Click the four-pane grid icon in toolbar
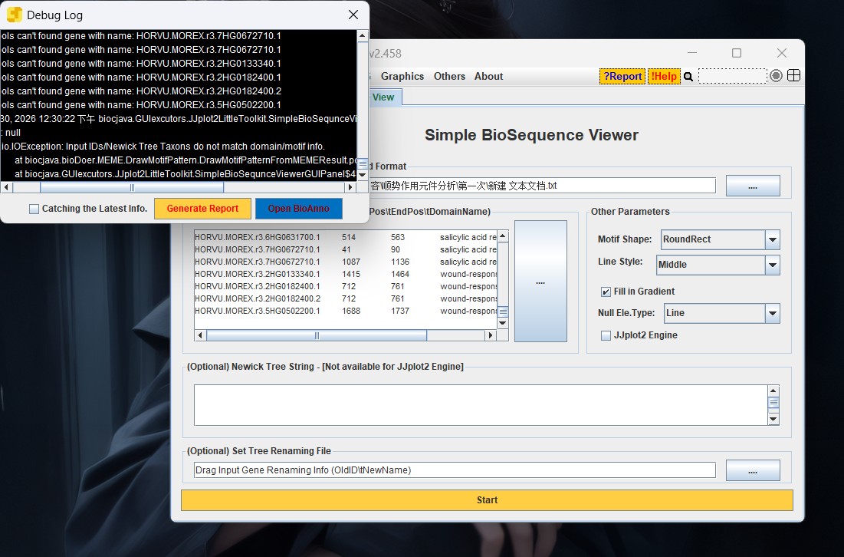The image size is (844, 557). (794, 76)
